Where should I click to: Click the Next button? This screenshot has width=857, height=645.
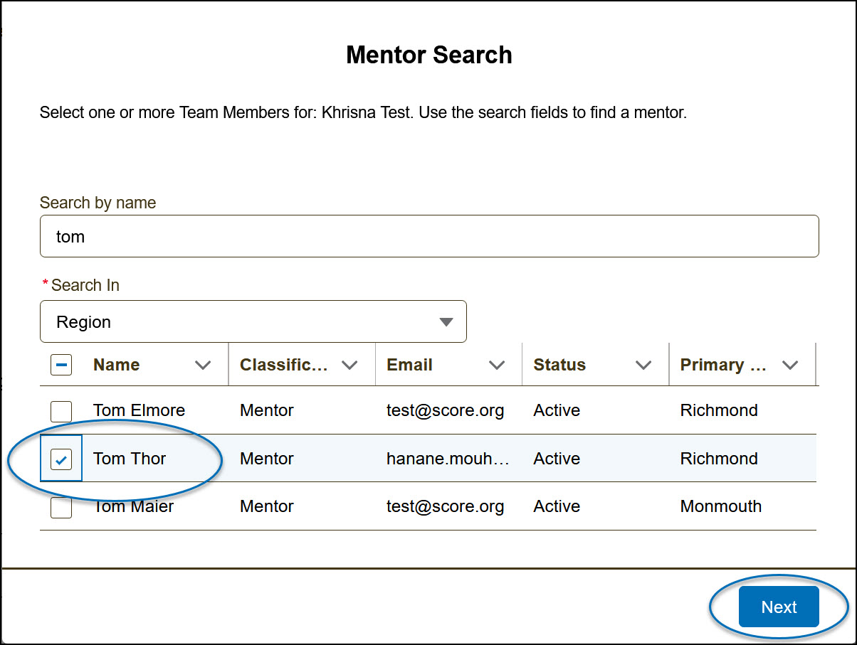[779, 607]
